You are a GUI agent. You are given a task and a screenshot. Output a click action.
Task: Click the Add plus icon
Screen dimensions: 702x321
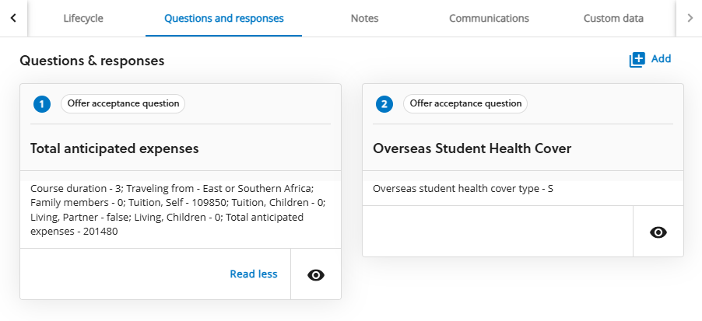tap(637, 60)
